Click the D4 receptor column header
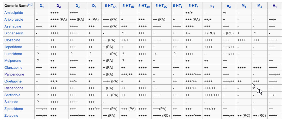Image resolution: width=285 pixels, height=122 pixels. [x=94, y=6]
